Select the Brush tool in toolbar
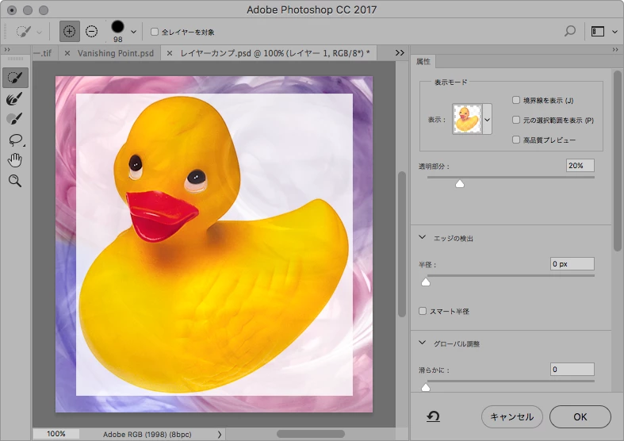 coord(14,119)
